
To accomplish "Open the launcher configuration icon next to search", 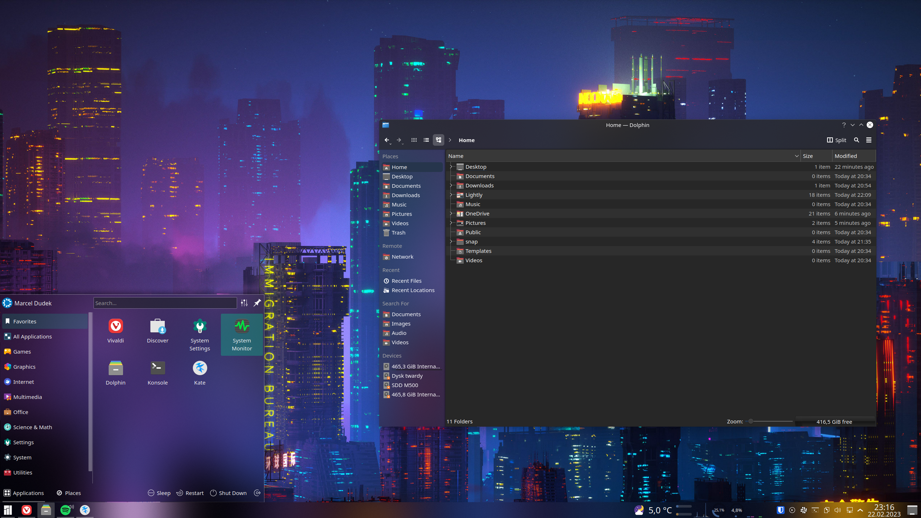I will pyautogui.click(x=244, y=303).
